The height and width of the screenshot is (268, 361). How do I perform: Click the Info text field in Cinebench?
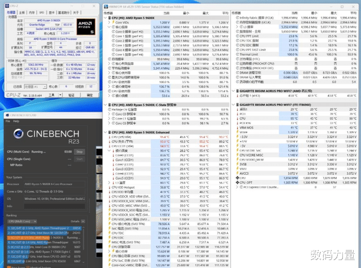click(55, 206)
